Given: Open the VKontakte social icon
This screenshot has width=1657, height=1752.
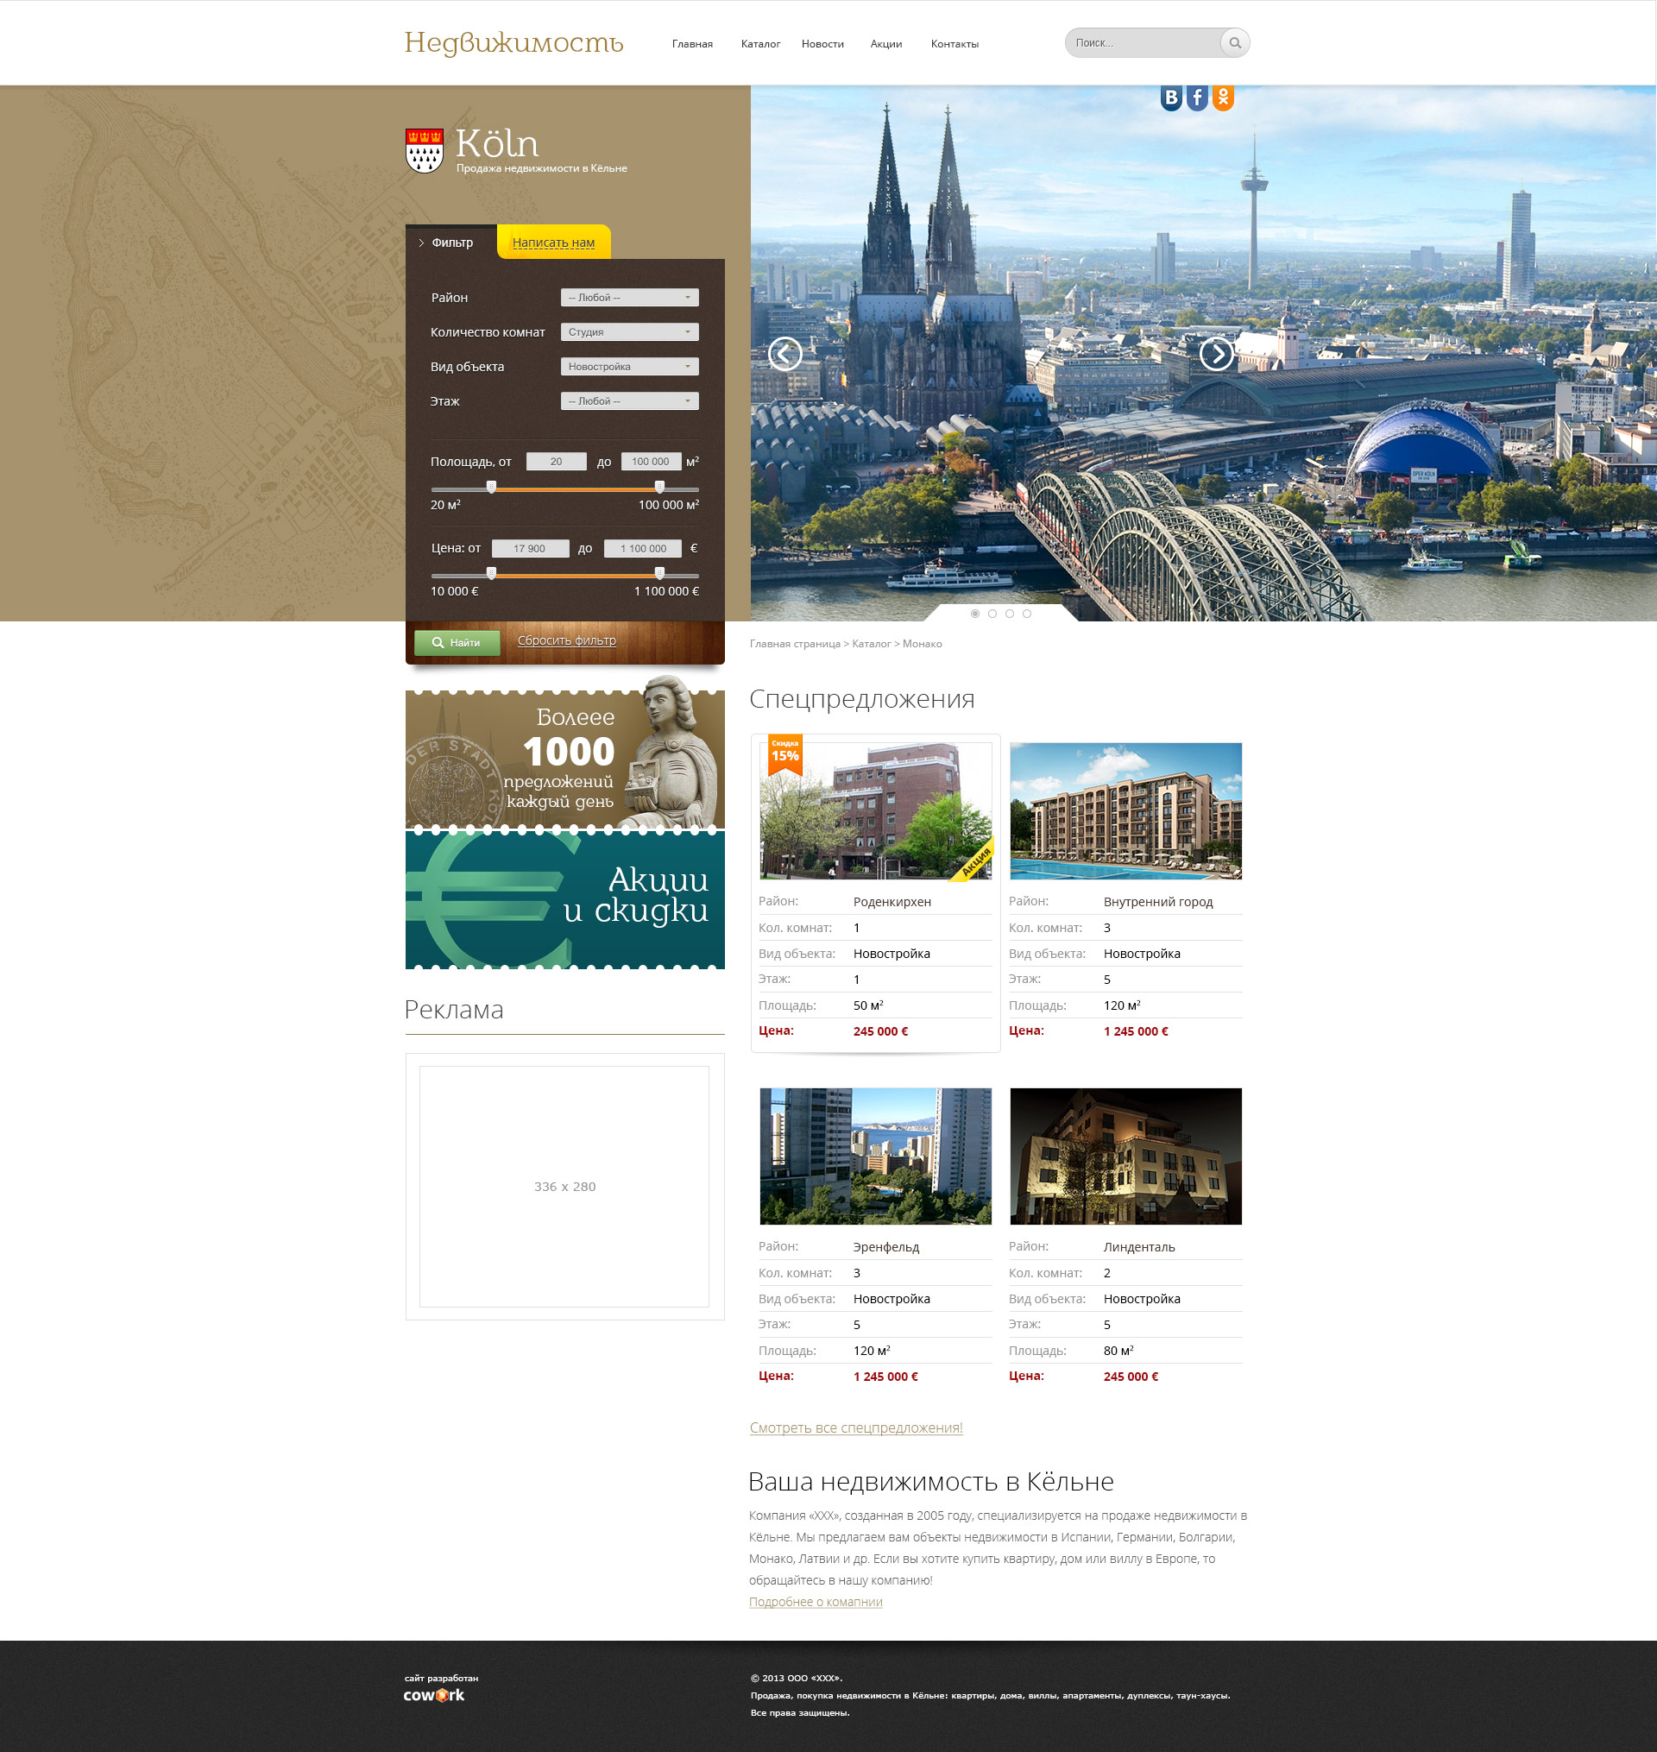Looking at the screenshot, I should pyautogui.click(x=1171, y=98).
